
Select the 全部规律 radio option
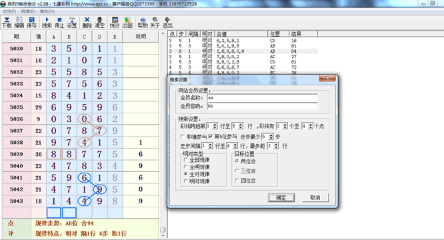186,160
